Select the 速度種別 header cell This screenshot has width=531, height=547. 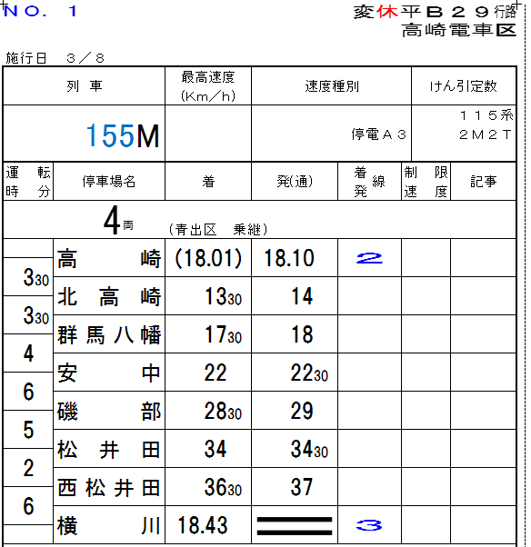point(331,85)
